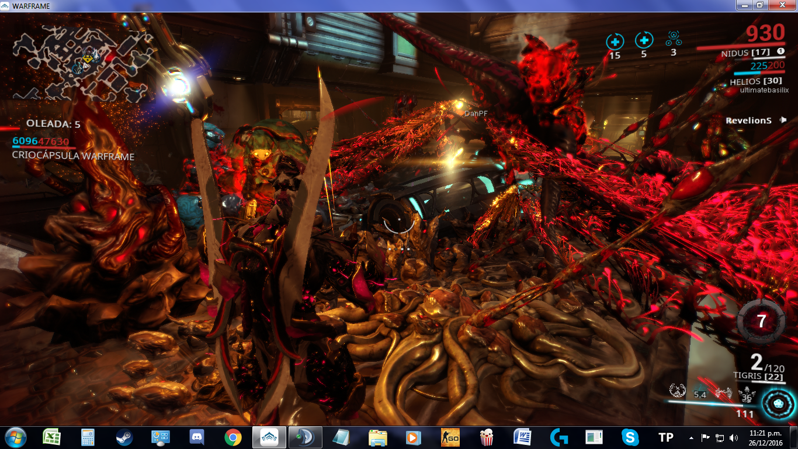
Task: Click the network status tray icon
Action: point(720,437)
